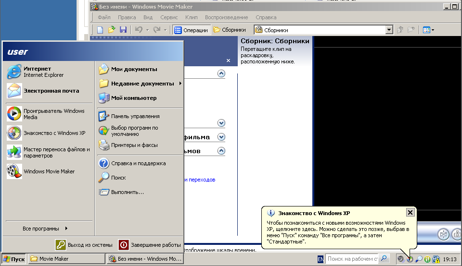Click Выход из системы button
The width and height of the screenshot is (462, 266).
pyautogui.click(x=84, y=245)
